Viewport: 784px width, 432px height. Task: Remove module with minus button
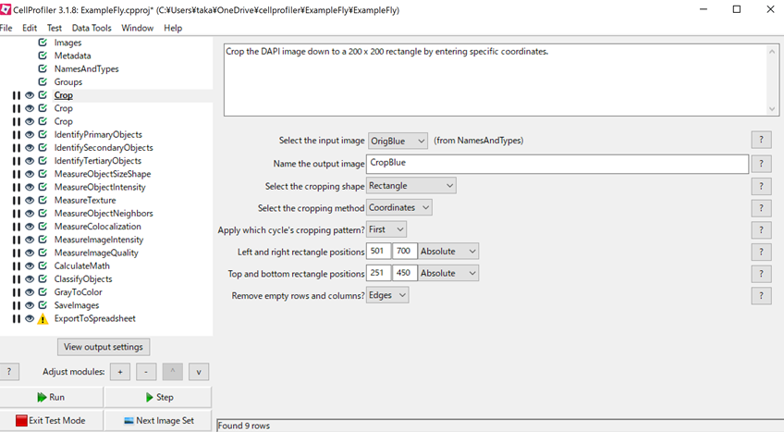[146, 372]
